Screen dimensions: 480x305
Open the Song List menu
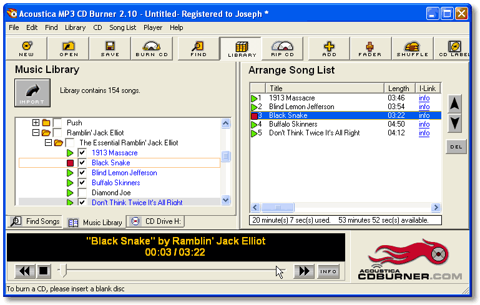coord(123,27)
